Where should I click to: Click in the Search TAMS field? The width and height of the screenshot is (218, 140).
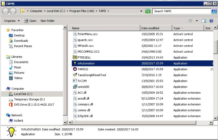[x=182, y=11]
